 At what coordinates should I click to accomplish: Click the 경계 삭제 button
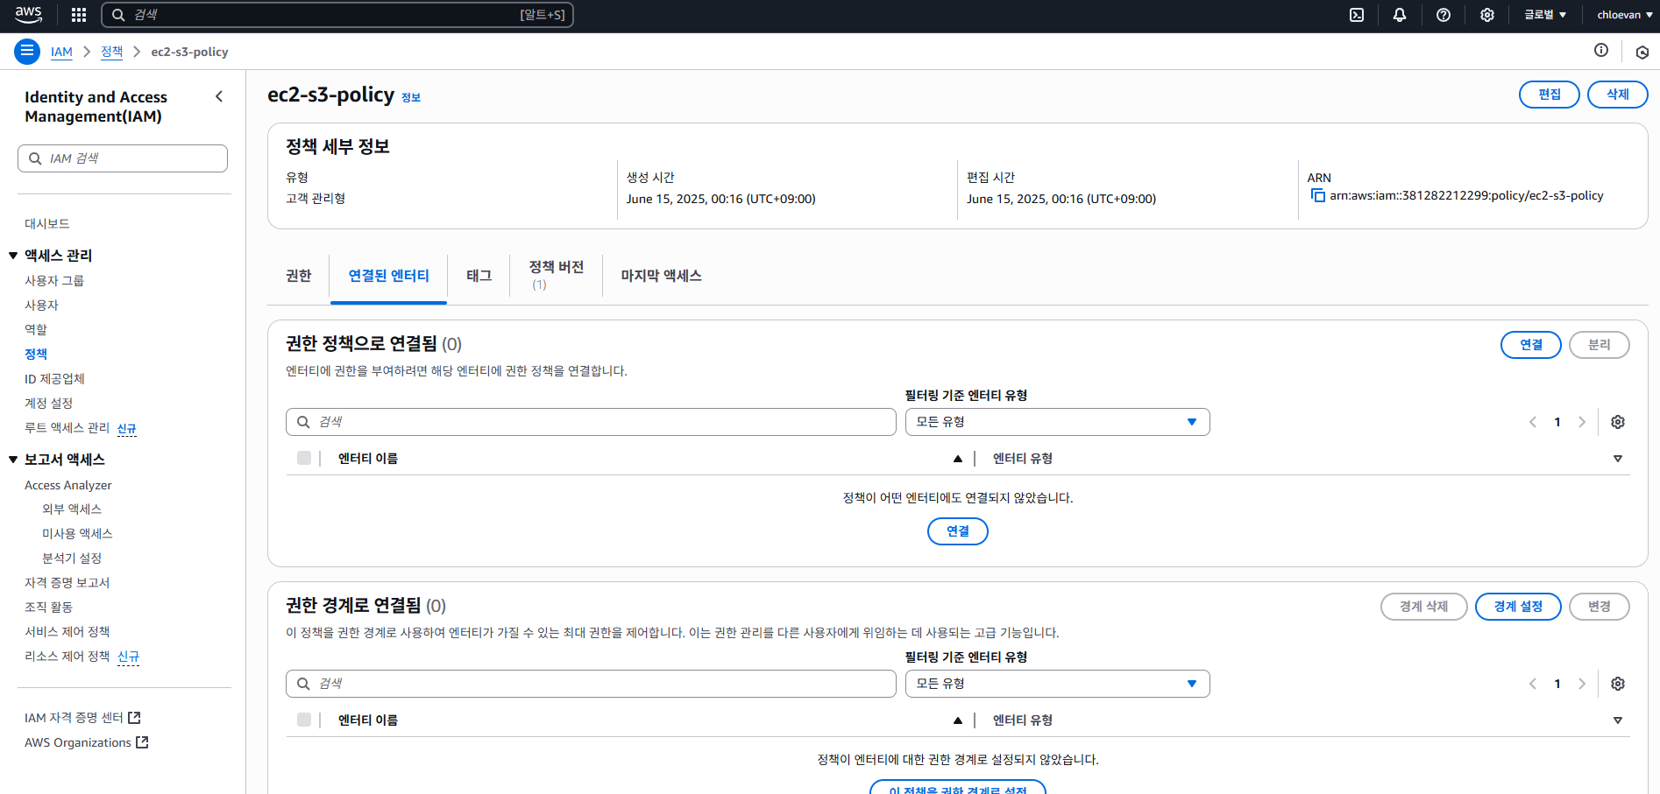click(1423, 607)
